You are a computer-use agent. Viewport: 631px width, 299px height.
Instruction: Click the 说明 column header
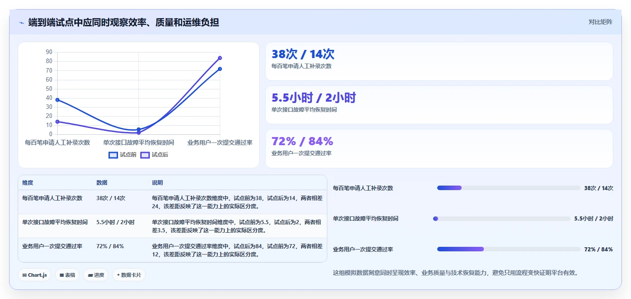158,183
